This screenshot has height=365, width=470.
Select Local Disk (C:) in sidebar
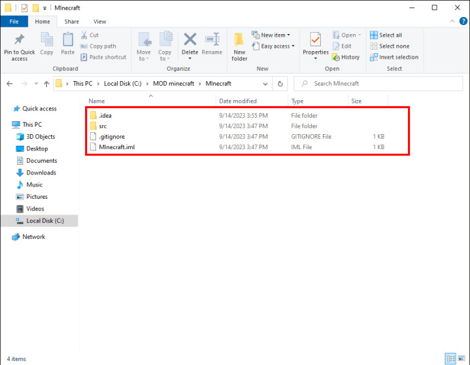[x=40, y=221]
